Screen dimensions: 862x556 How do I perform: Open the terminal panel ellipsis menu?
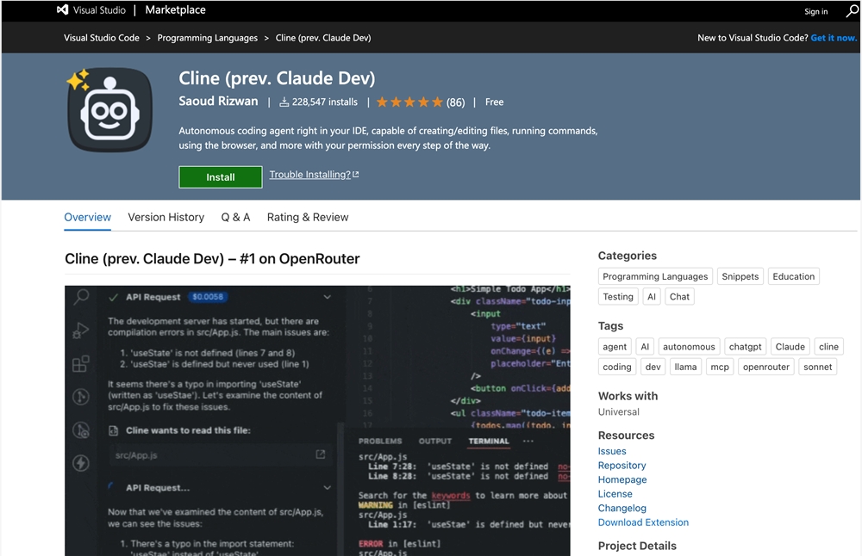[528, 441]
